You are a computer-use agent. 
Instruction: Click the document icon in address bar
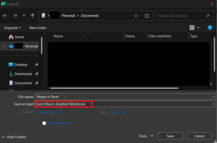44,15
